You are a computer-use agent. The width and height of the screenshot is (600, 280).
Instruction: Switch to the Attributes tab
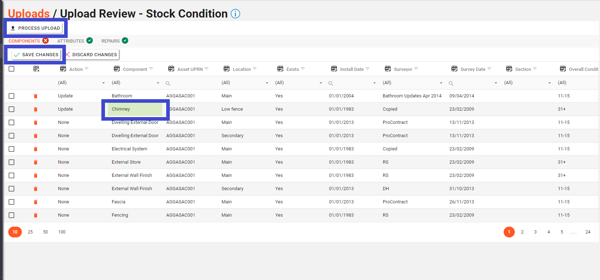(x=71, y=41)
